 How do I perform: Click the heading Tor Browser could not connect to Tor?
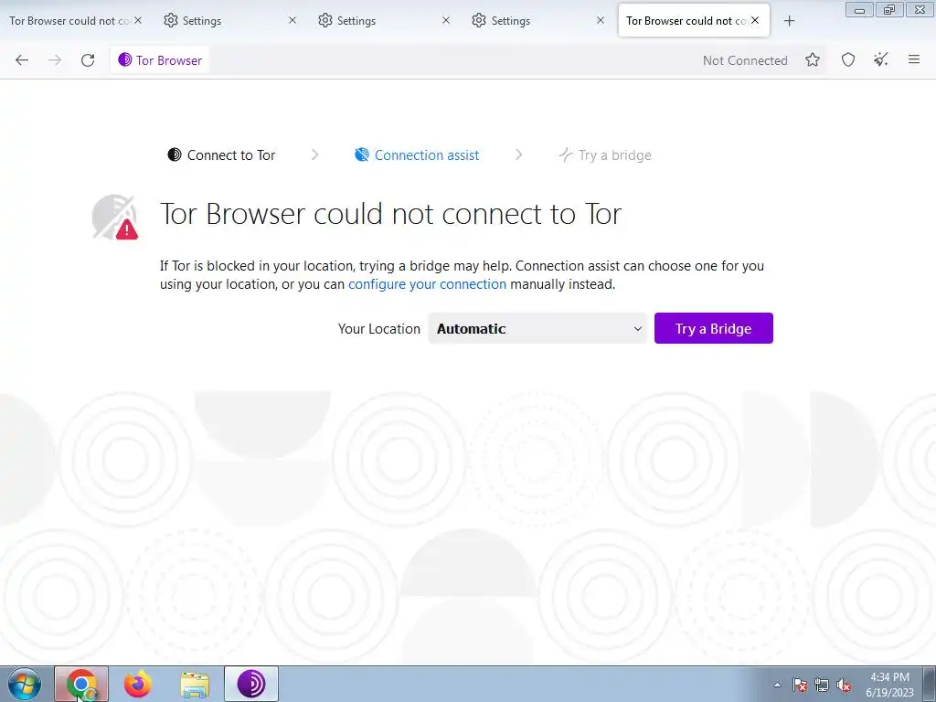[x=391, y=214]
